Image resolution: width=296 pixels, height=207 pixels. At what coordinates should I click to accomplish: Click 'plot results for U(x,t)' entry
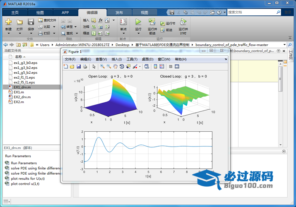coord(28,178)
